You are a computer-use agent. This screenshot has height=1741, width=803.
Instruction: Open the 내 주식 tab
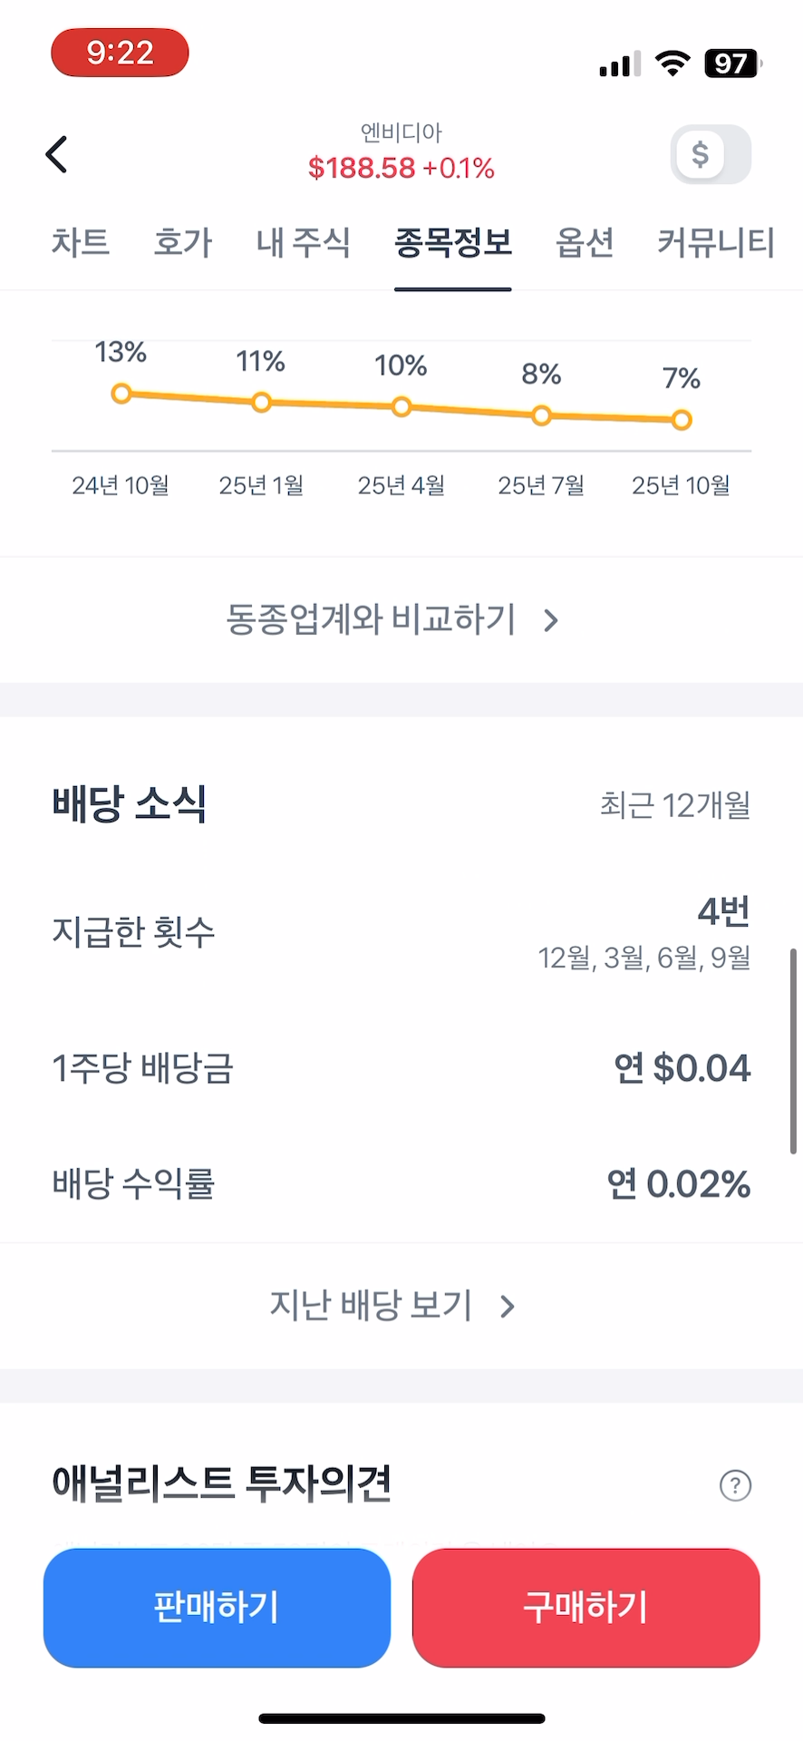(x=304, y=242)
